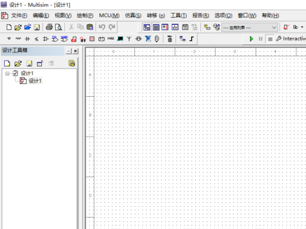Click the Misc components icon

pos(111,39)
